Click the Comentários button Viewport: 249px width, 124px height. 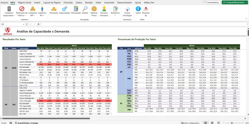click(211, 2)
